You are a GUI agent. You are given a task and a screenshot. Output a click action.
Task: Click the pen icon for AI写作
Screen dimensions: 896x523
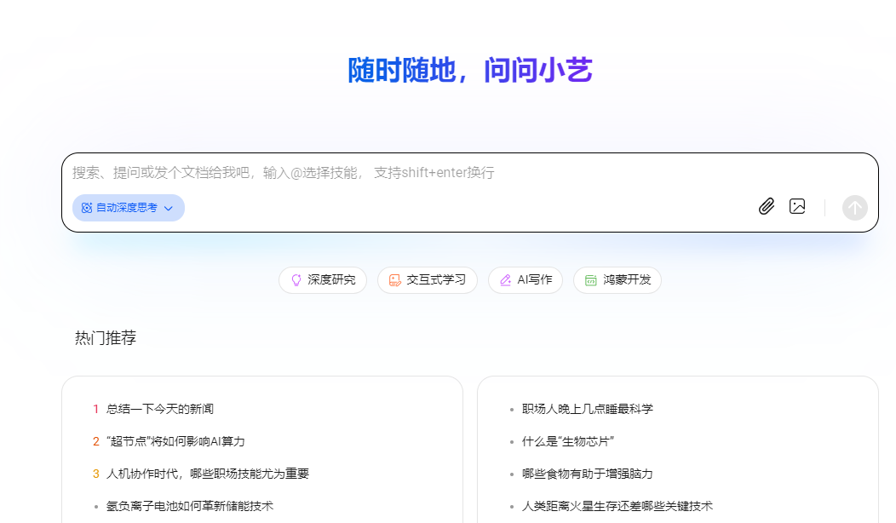click(x=506, y=280)
